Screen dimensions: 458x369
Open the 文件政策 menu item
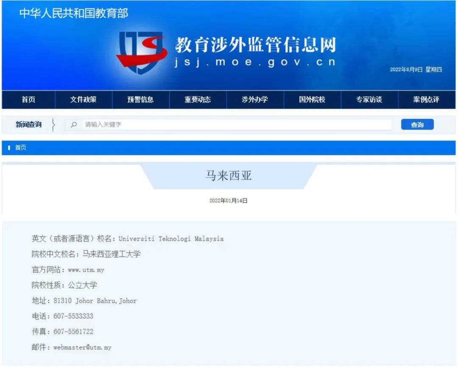point(83,100)
